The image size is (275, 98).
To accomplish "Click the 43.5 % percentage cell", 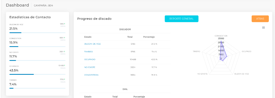I will pos(154,60).
